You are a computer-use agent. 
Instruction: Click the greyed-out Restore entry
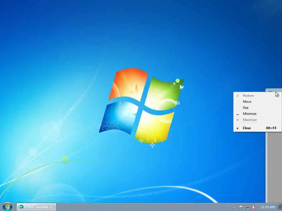(x=257, y=95)
